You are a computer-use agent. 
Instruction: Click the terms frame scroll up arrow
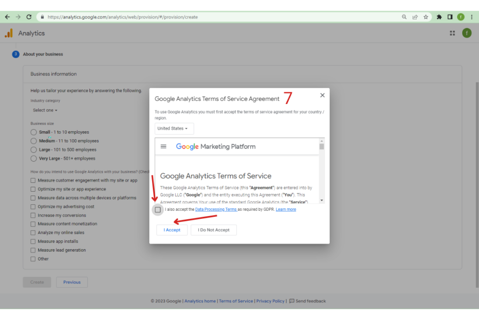pos(322,141)
